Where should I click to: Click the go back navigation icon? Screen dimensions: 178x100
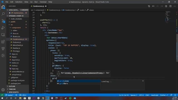pos(153,6)
